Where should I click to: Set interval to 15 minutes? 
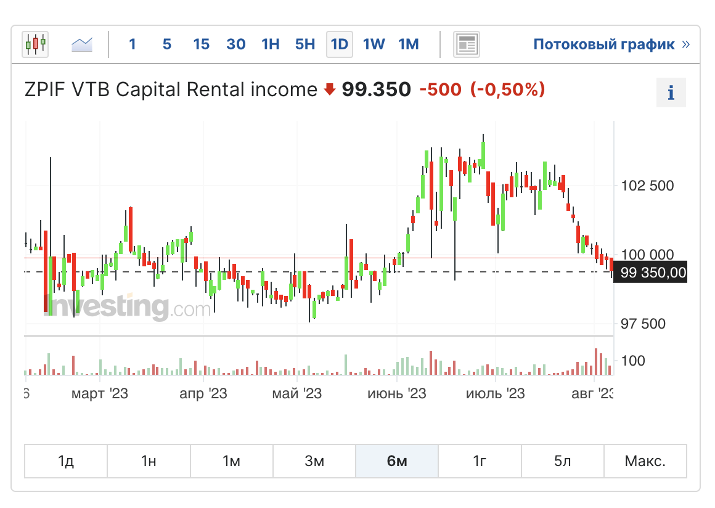(x=201, y=44)
